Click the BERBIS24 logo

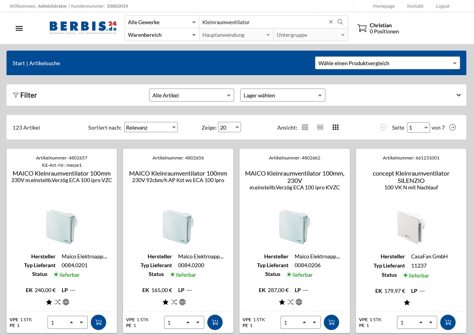[83, 28]
